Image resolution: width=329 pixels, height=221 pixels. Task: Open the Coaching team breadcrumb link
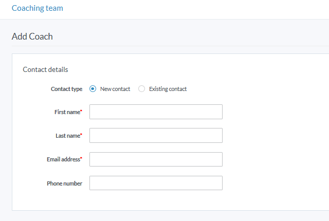tap(38, 8)
